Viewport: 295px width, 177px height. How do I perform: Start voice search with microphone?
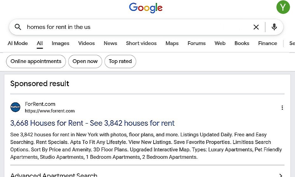[x=274, y=27]
